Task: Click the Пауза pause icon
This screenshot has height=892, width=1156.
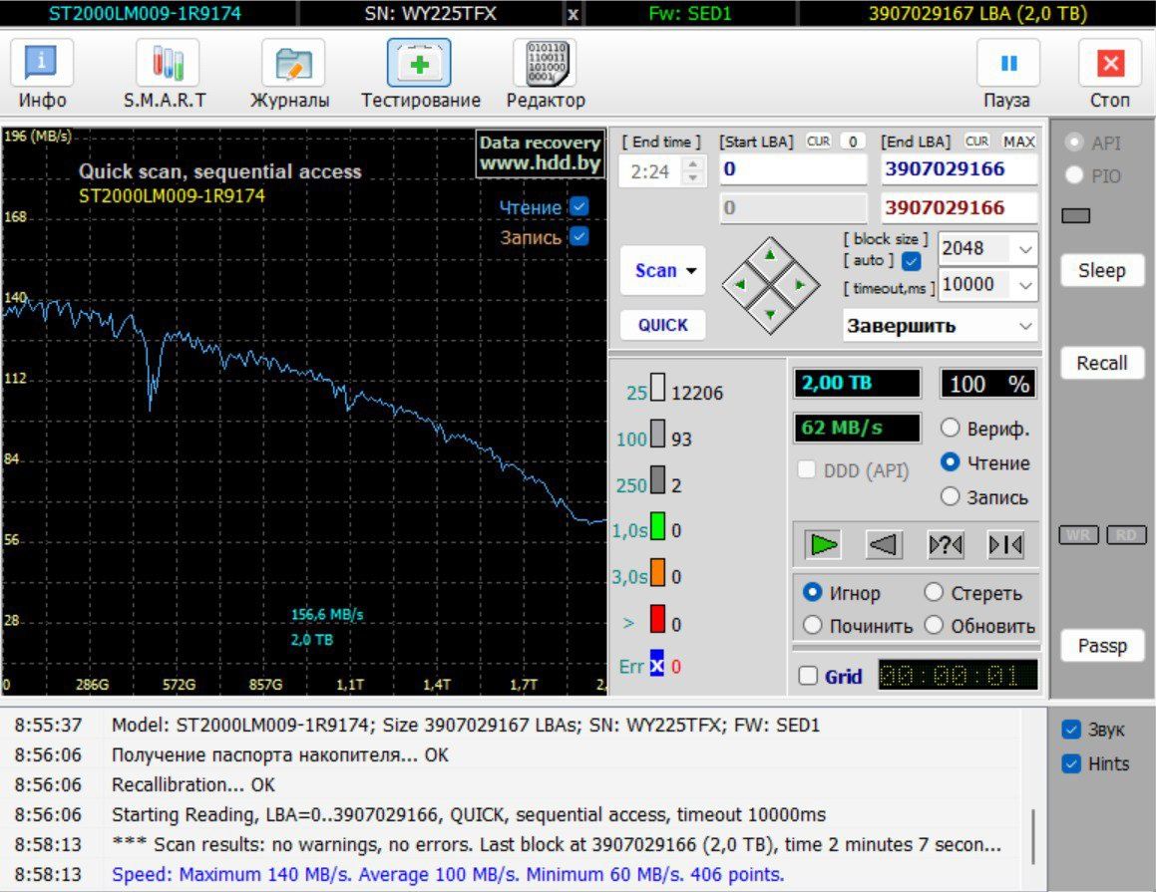Action: coord(1007,64)
